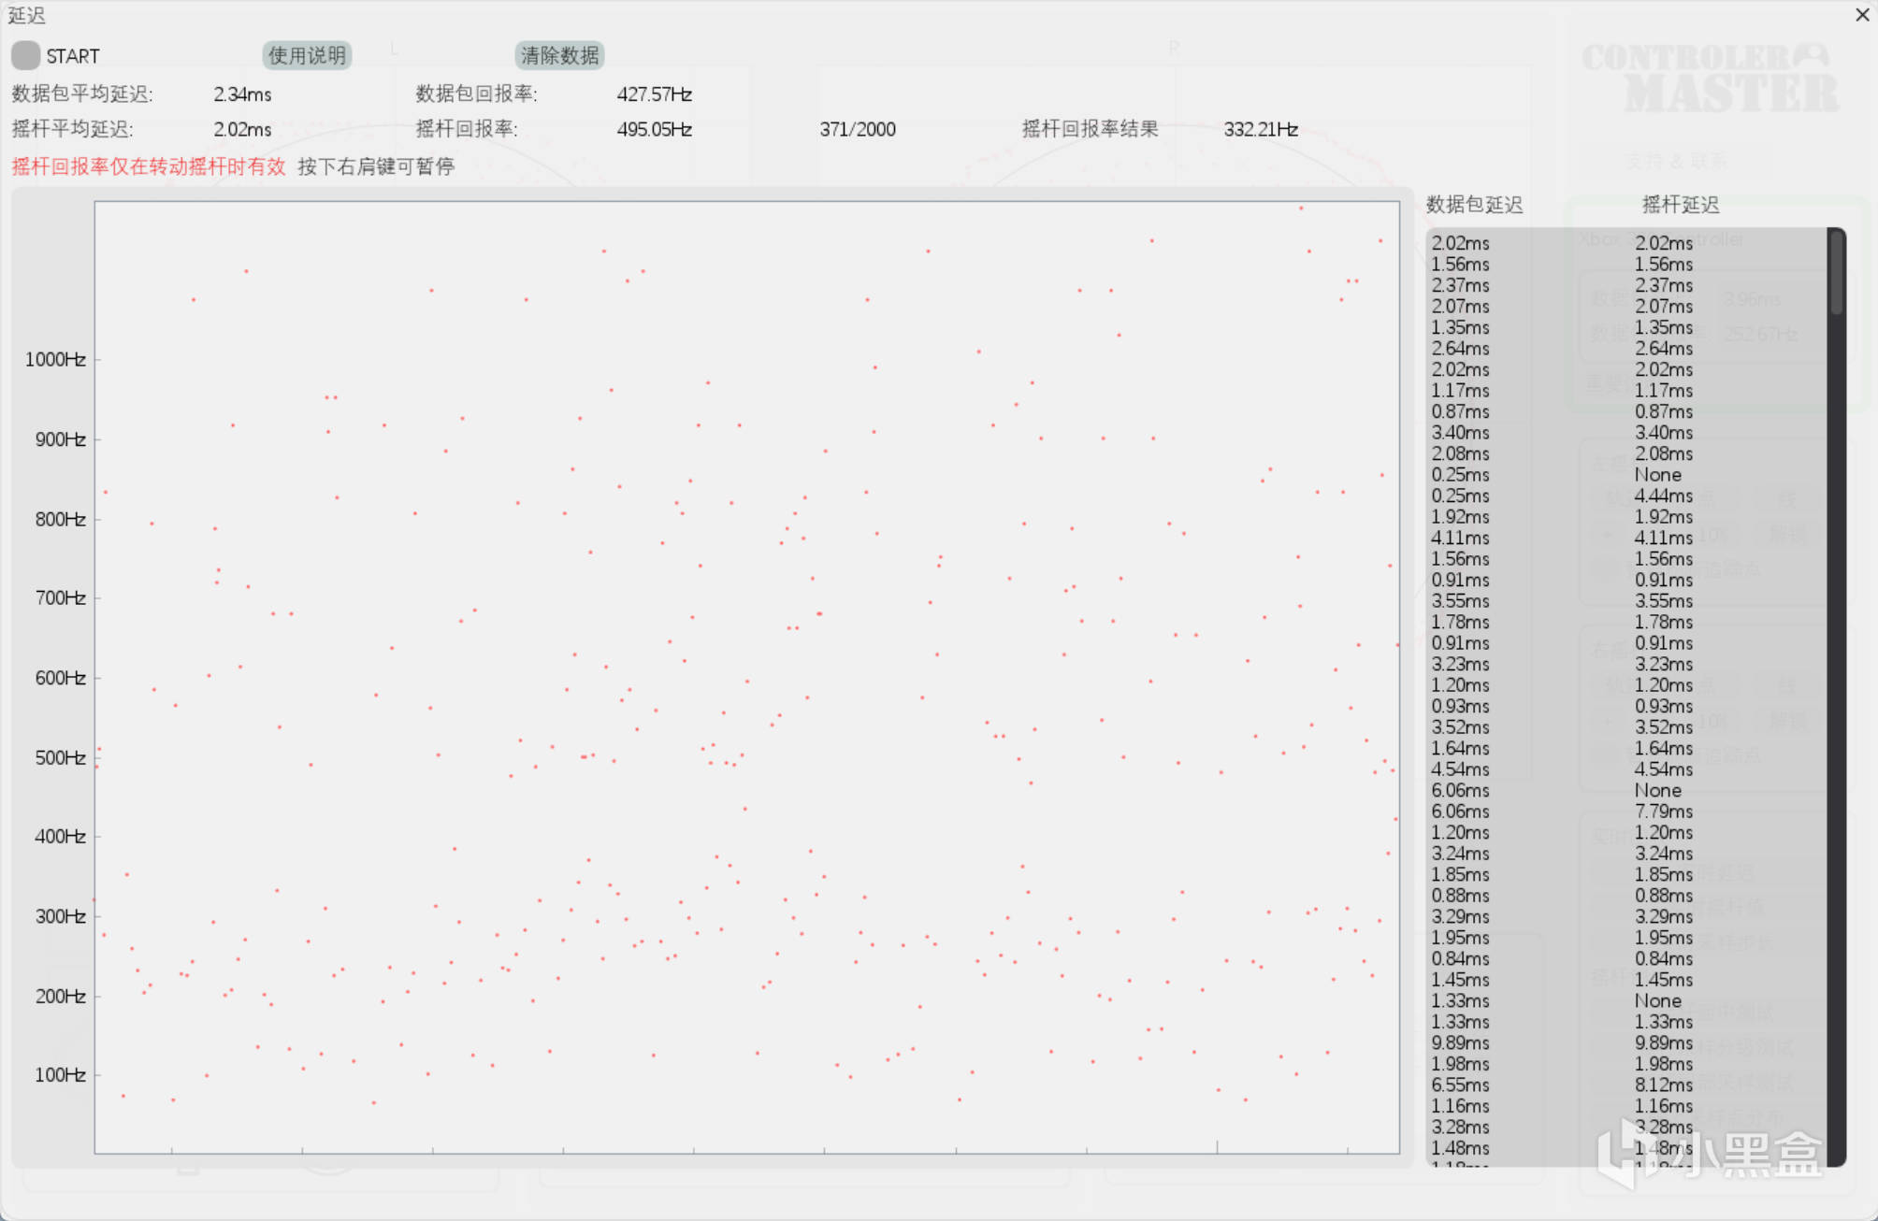The height and width of the screenshot is (1221, 1878).
Task: Select first 2.02ms packet latency entry
Action: 1460,243
